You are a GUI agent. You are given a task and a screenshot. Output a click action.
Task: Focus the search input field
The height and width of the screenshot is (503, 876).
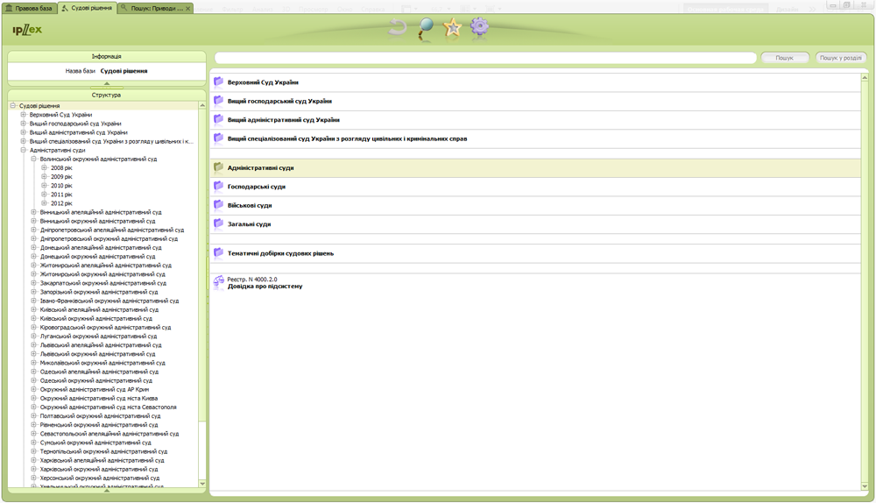485,58
